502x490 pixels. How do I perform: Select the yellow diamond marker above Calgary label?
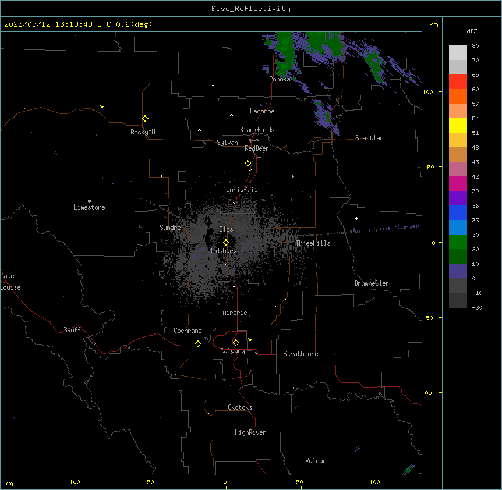236,343
